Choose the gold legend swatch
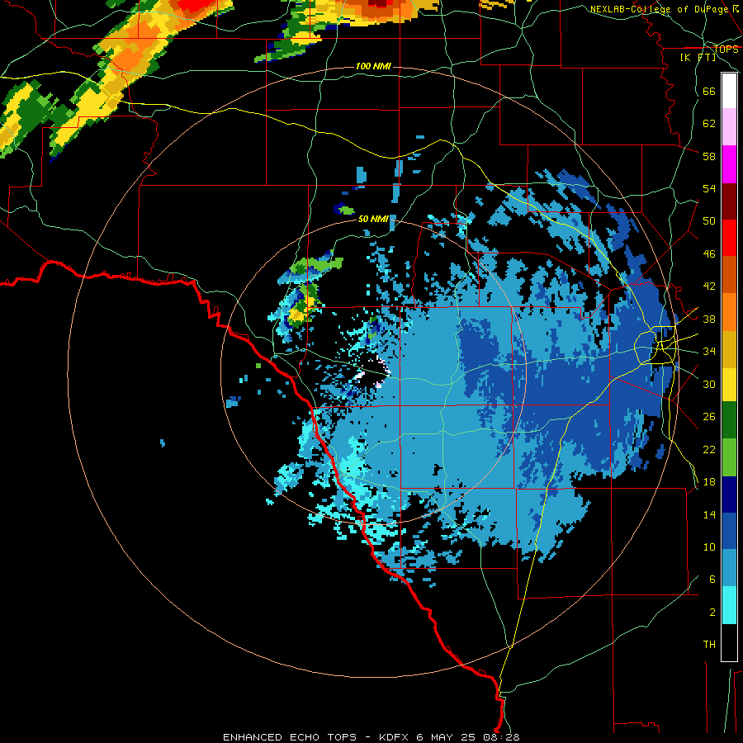This screenshot has height=743, width=743. pyautogui.click(x=729, y=349)
